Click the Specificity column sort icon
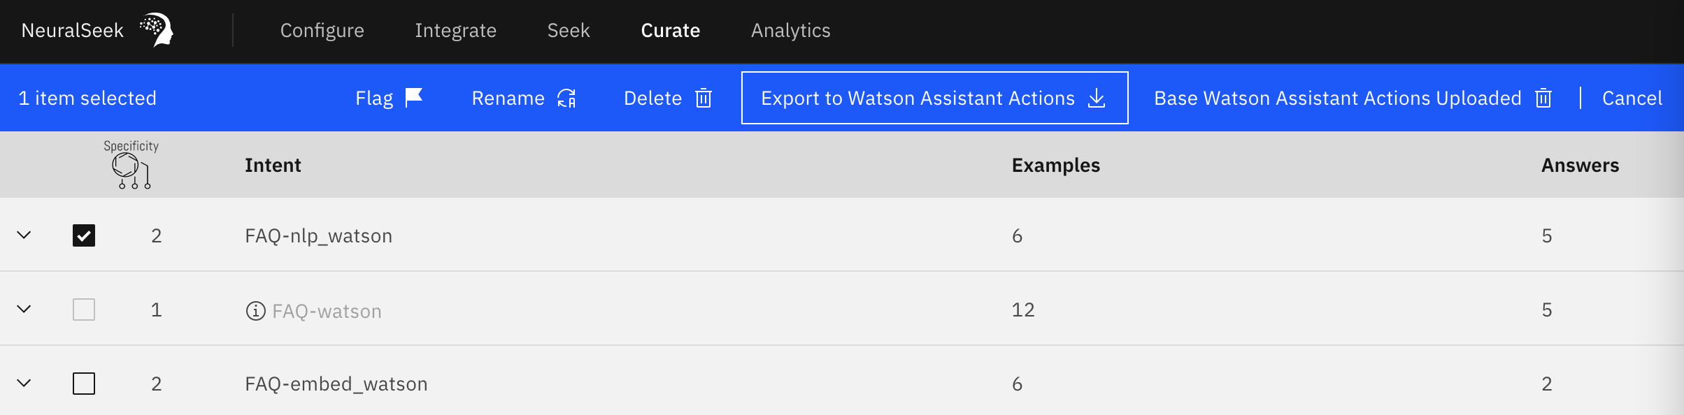 click(x=131, y=170)
